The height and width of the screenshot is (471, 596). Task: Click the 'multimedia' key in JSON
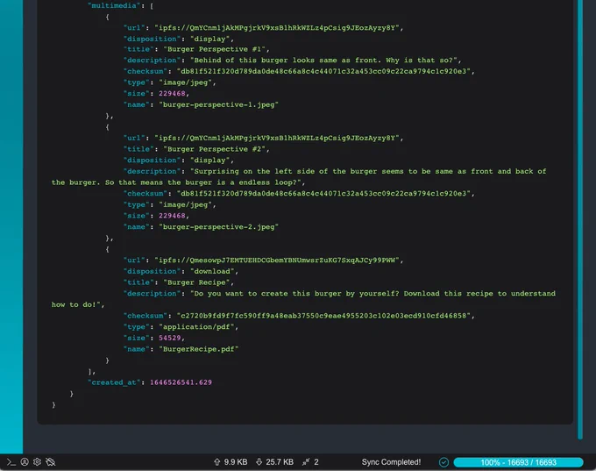[114, 6]
